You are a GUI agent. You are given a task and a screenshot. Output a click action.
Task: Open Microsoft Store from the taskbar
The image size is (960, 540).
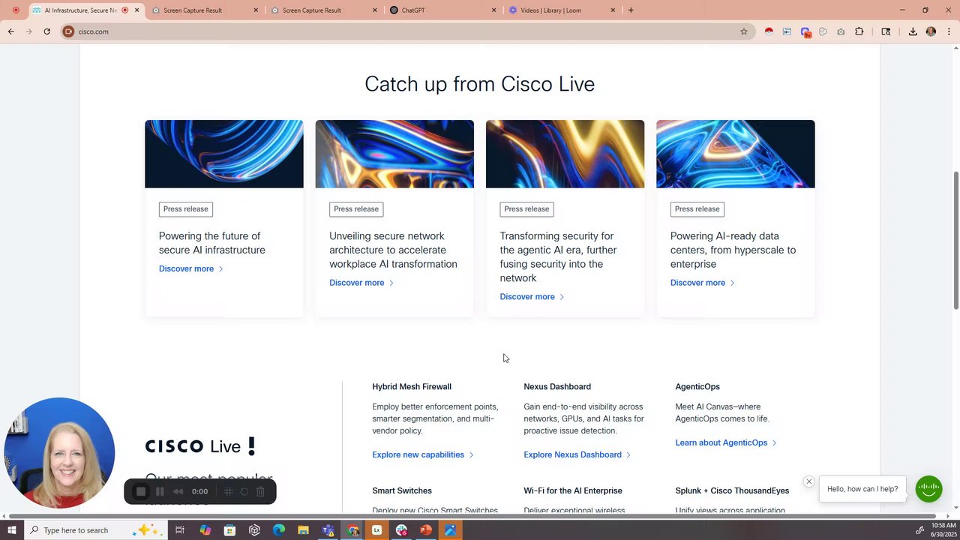pos(229,530)
